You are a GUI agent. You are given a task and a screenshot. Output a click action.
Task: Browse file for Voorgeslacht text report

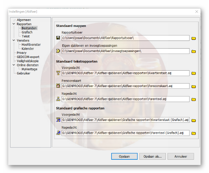tap(194, 73)
